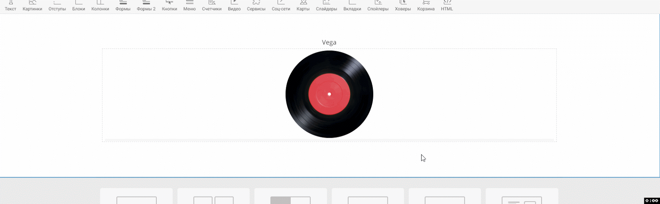Open the Меню widget in toolbar
The image size is (660, 204).
[189, 6]
